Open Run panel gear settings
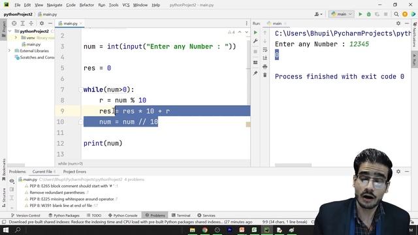Viewport: 418px width, 235px height. (398, 23)
